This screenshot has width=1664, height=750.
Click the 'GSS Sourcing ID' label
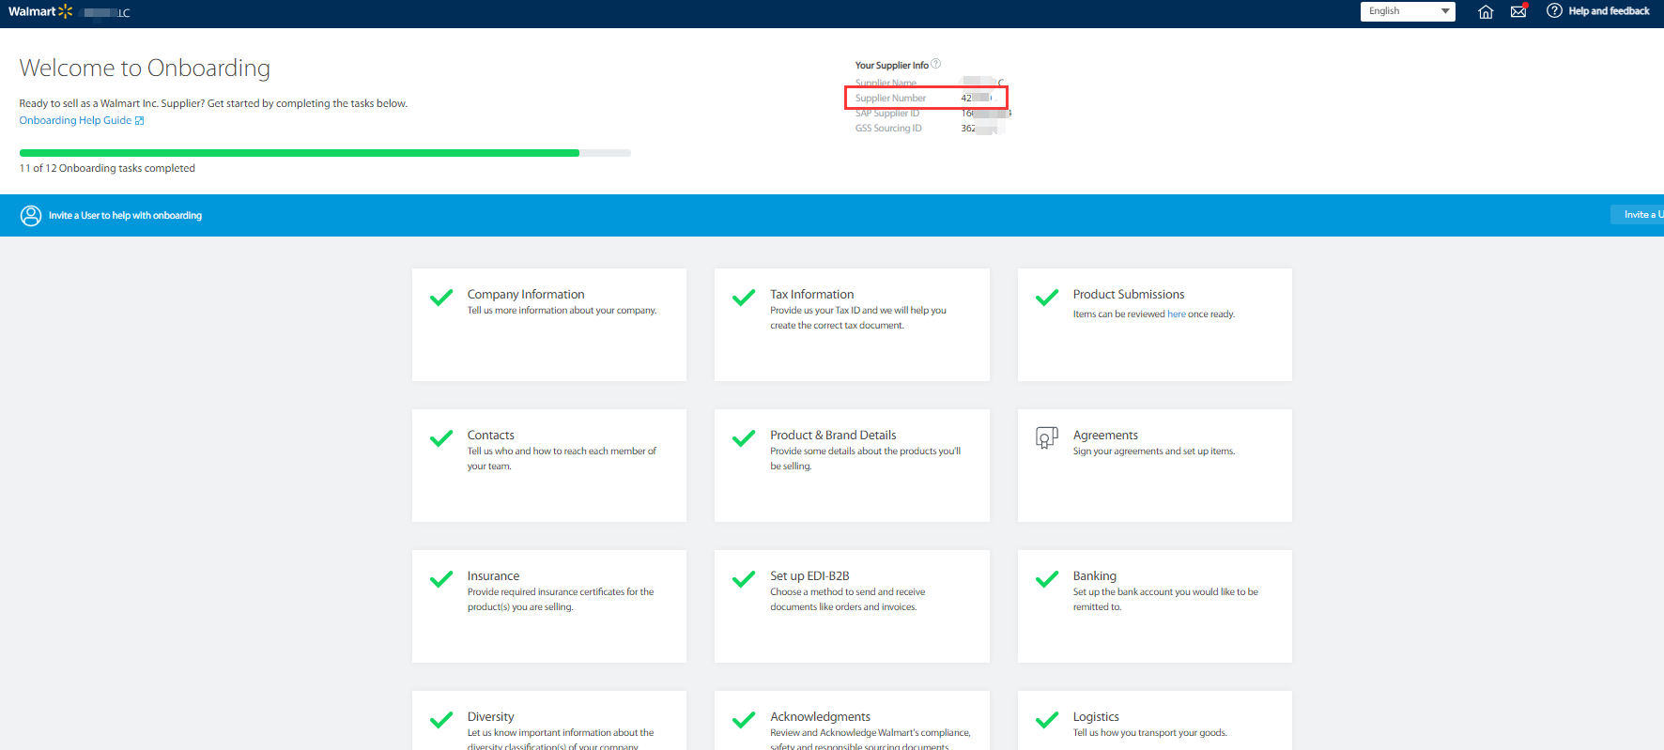[x=888, y=129]
